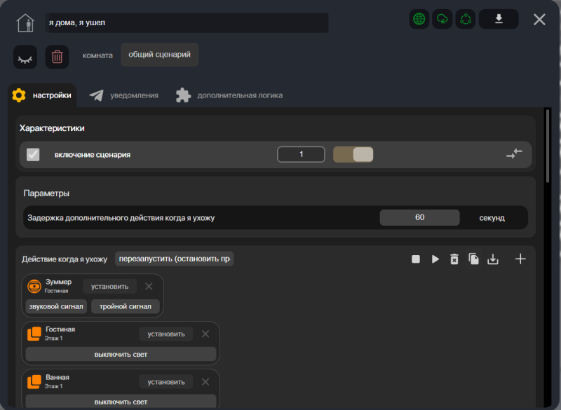Stop the action with the square icon

tap(416, 259)
